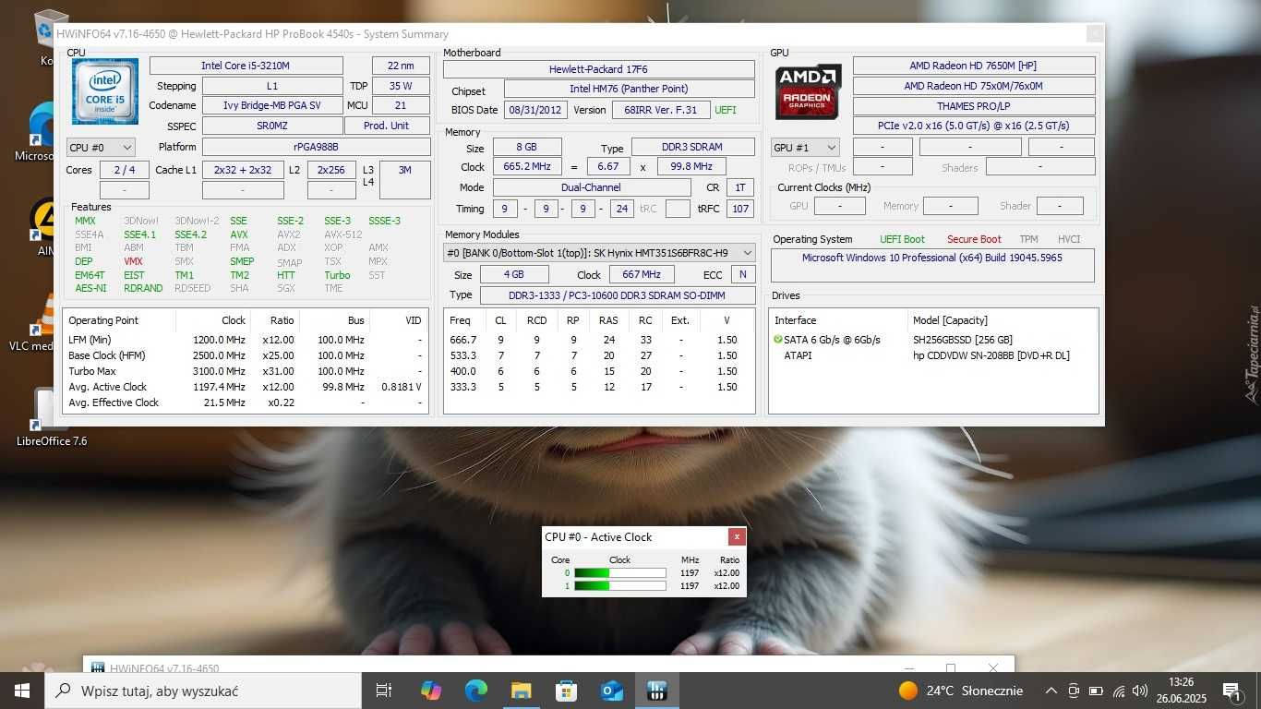Click the Dual-Channel memory mode field
The image size is (1261, 709).
coord(592,187)
